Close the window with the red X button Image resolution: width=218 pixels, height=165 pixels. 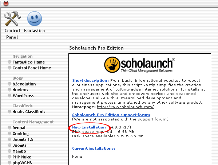(x=6, y=3)
